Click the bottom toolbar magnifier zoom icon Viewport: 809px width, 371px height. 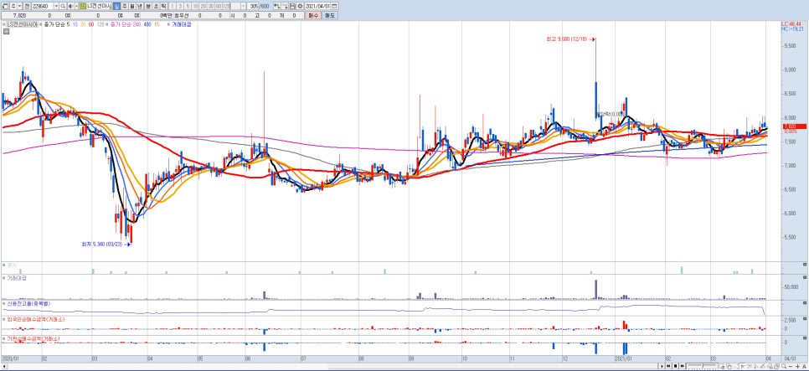(x=784, y=366)
